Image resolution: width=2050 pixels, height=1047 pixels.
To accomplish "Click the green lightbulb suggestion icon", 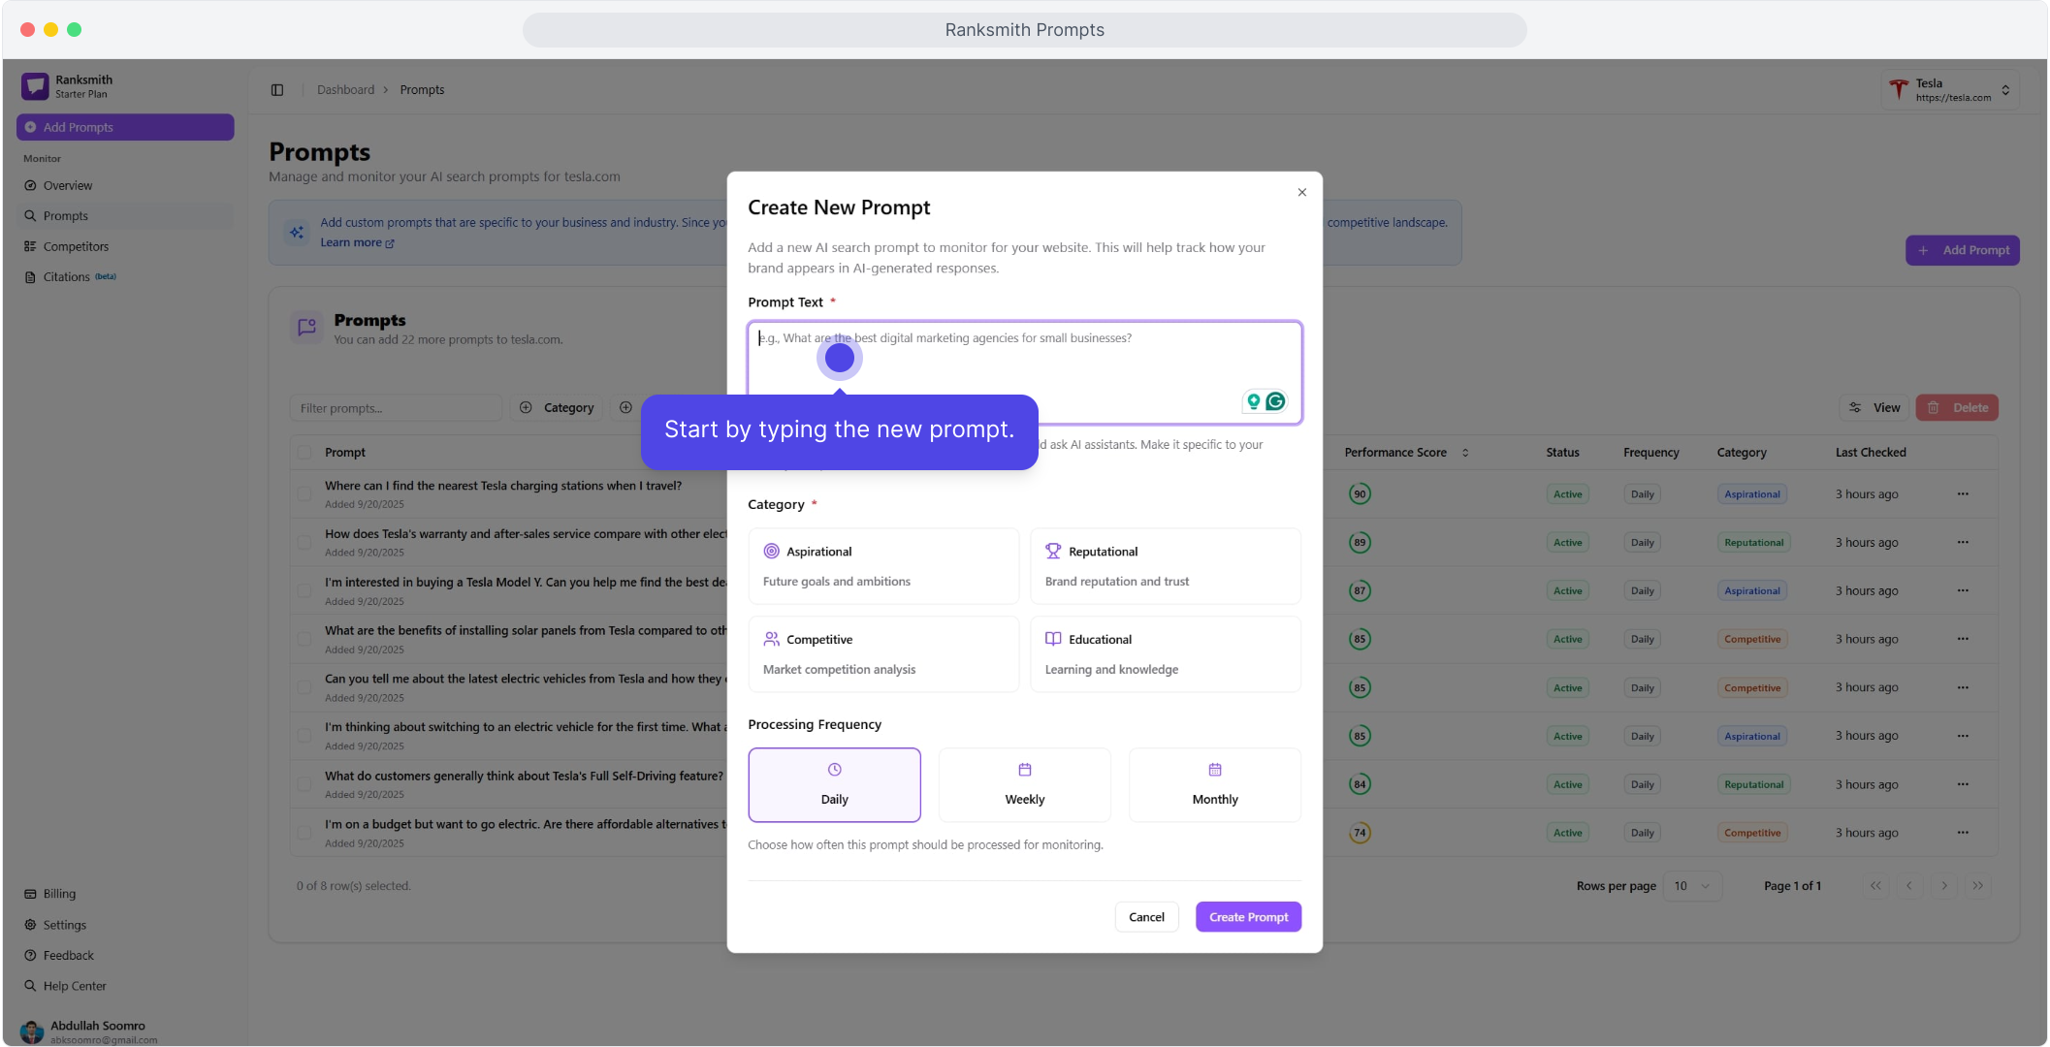I will point(1253,401).
